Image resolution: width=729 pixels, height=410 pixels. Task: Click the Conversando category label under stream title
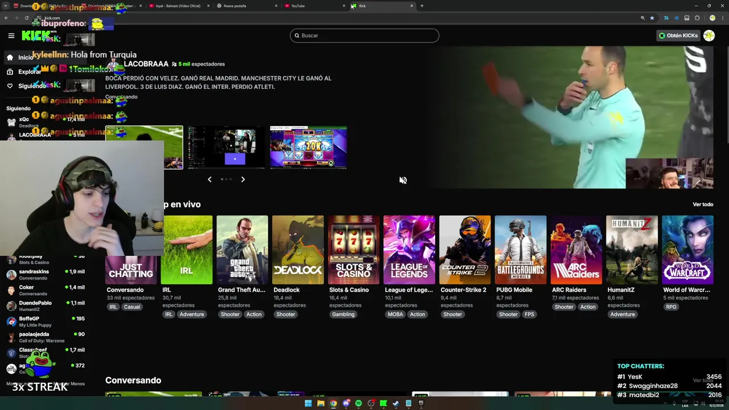(121, 97)
